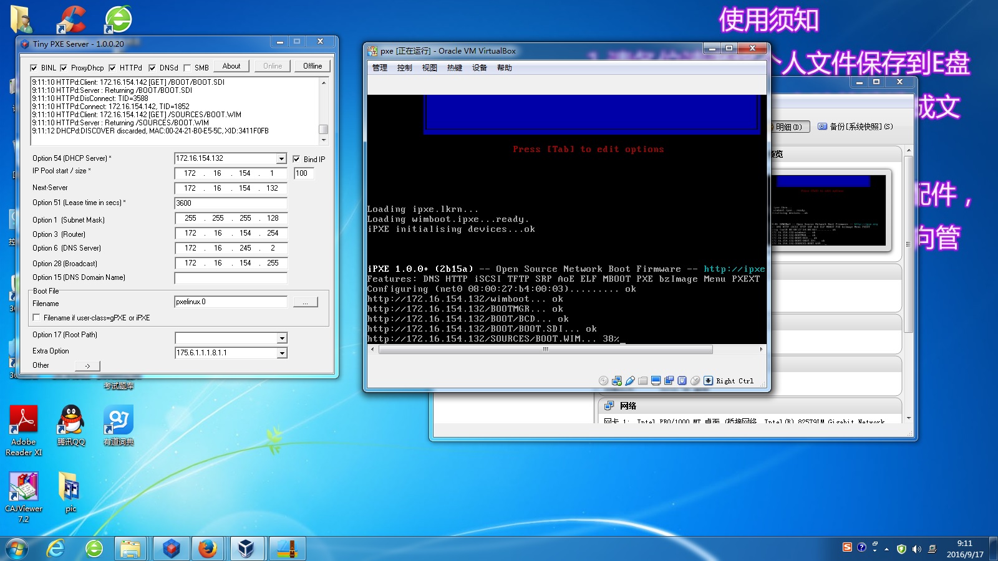
Task: Expand the Option 54 DHCP Server dropdown
Action: pos(281,159)
